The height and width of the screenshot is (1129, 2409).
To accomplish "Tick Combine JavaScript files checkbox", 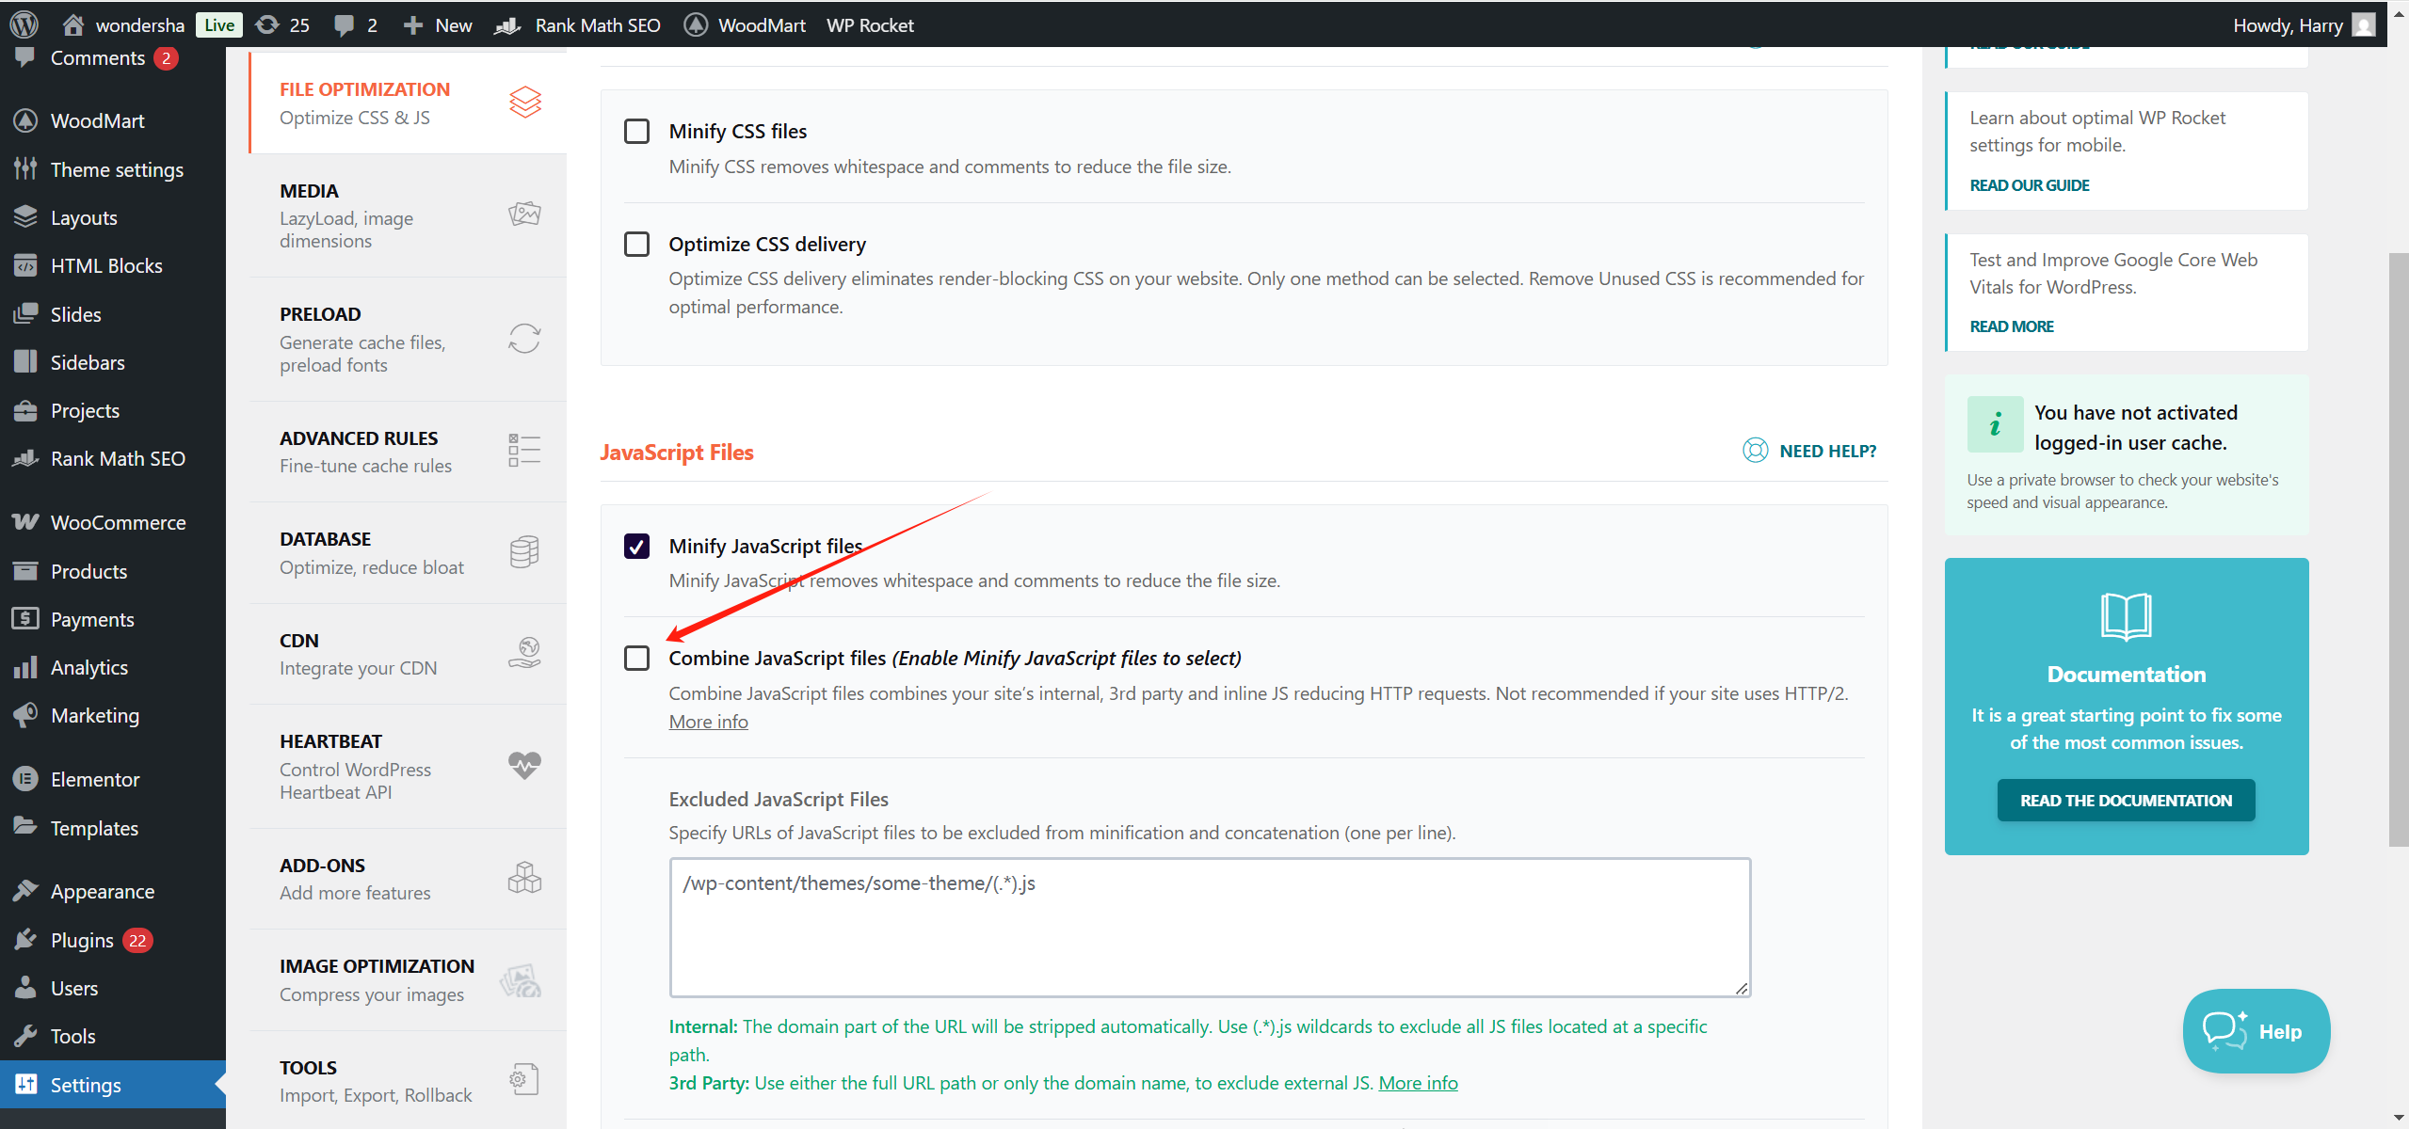I will pos(637,659).
